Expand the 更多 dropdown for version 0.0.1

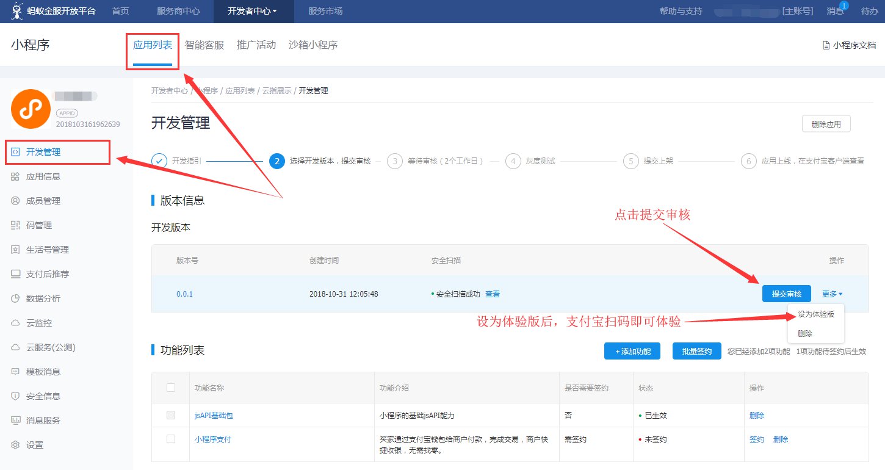832,294
